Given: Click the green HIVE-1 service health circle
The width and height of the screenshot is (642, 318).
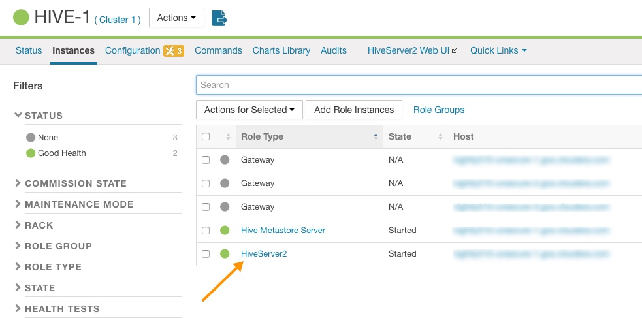Looking at the screenshot, I should pos(22,18).
